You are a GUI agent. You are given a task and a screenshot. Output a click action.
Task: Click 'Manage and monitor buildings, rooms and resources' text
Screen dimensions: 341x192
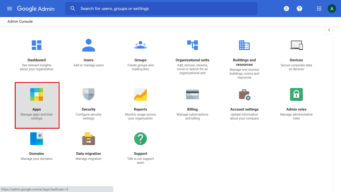click(x=244, y=74)
